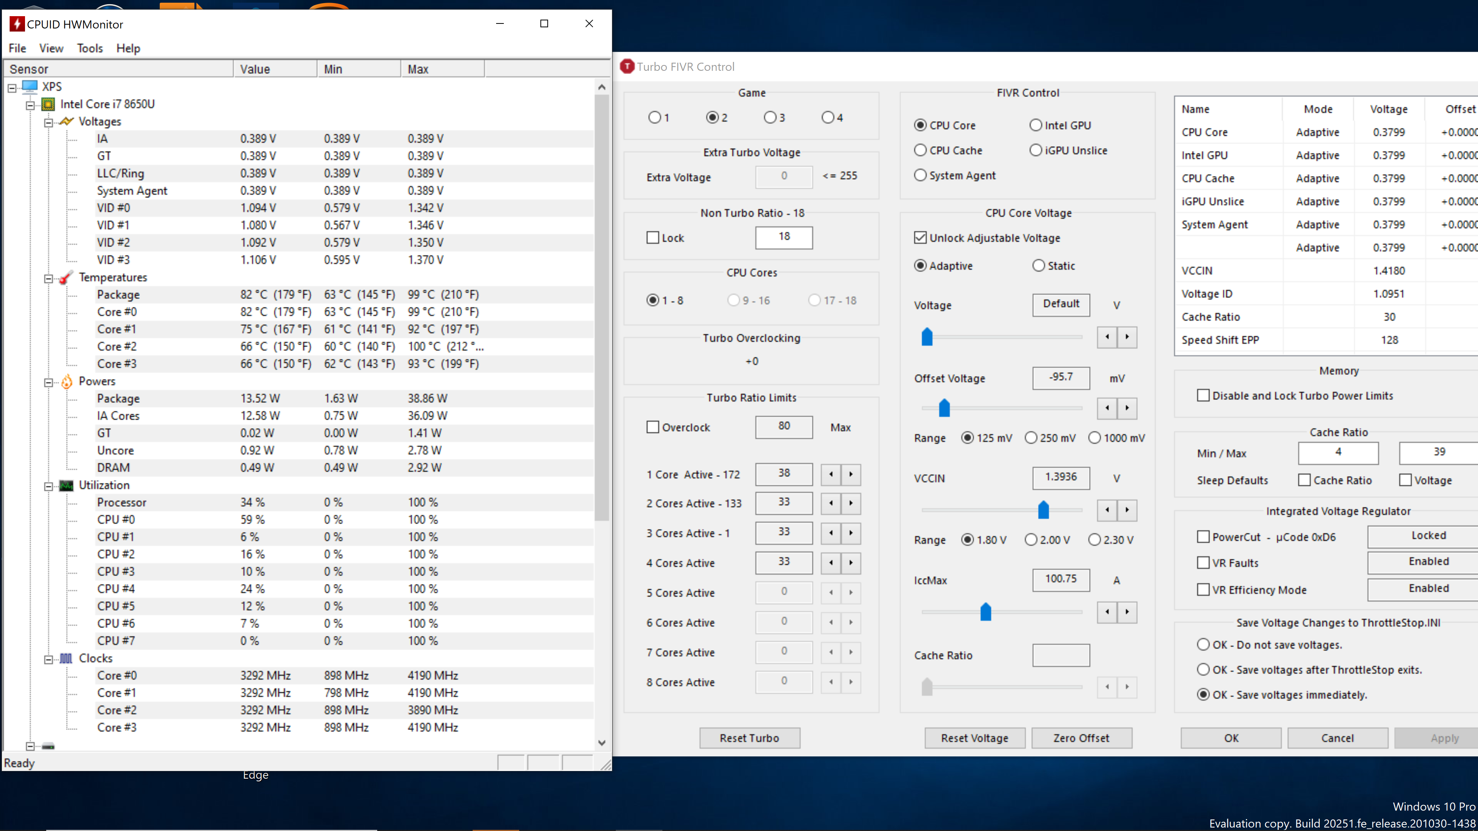
Task: Click the XPS computer monitor icon
Action: point(30,87)
